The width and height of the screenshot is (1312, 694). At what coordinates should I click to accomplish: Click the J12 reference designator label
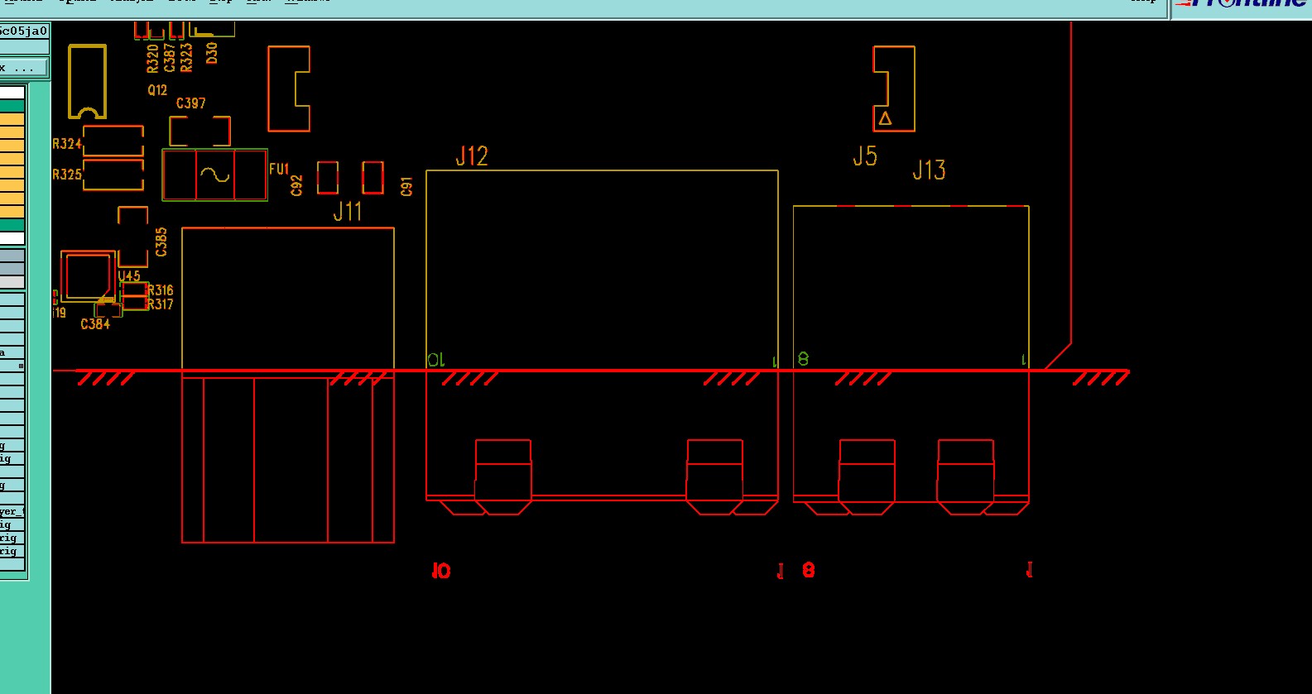472,156
